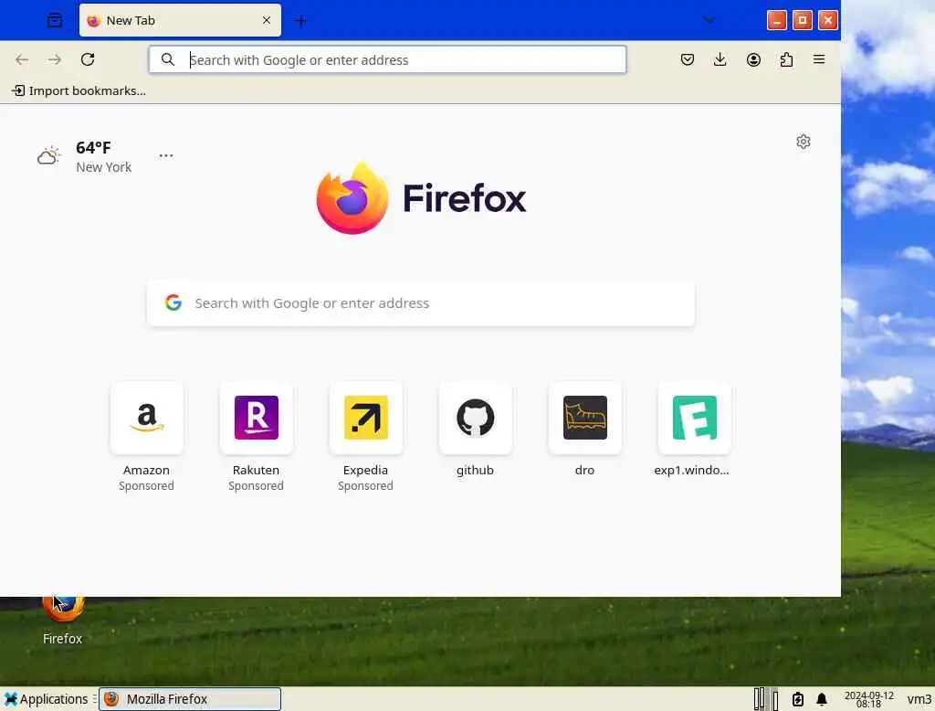935x711 pixels.
Task: Open the Downloads panel
Action: (x=720, y=59)
